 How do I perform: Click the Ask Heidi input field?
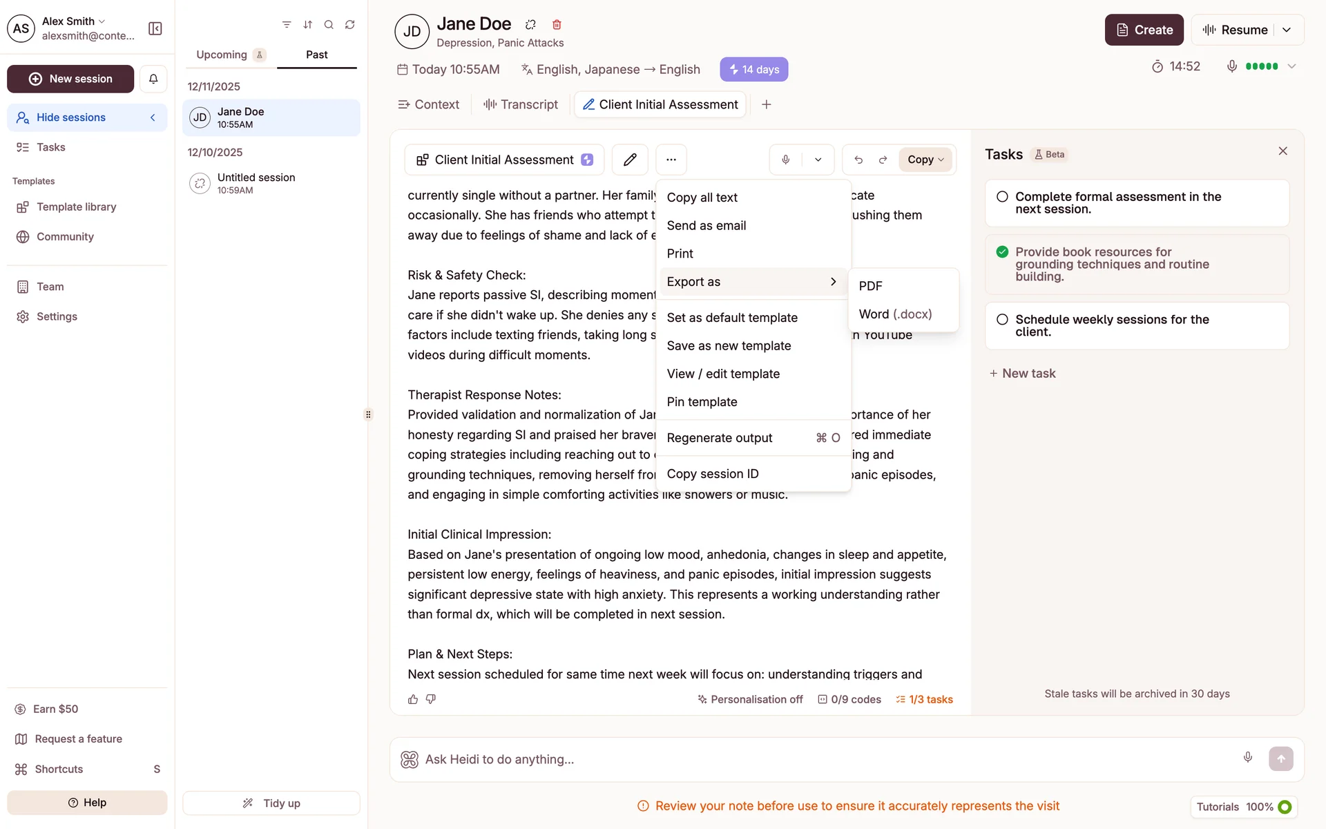pos(822,759)
